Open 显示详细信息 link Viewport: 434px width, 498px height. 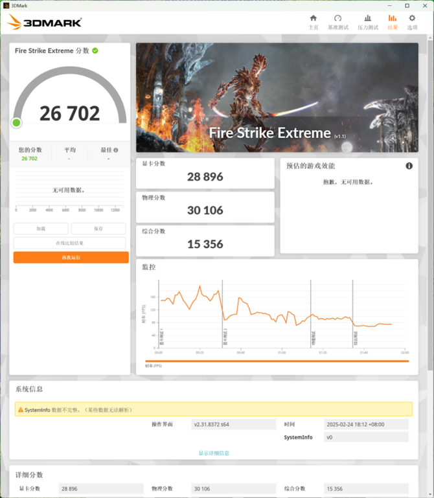[214, 453]
